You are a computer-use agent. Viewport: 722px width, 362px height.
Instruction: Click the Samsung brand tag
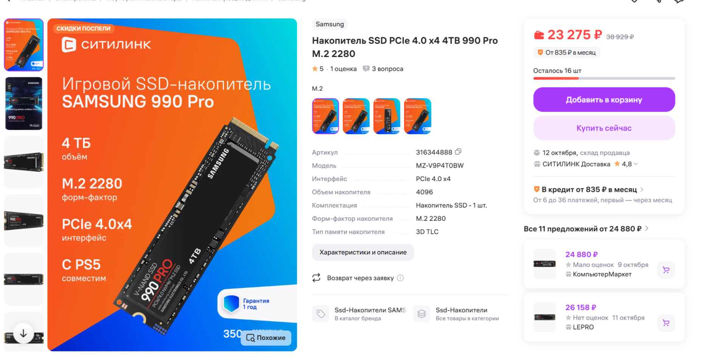pos(330,24)
